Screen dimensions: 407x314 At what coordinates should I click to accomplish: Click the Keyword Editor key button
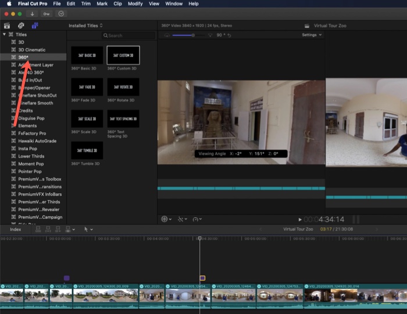point(47,14)
